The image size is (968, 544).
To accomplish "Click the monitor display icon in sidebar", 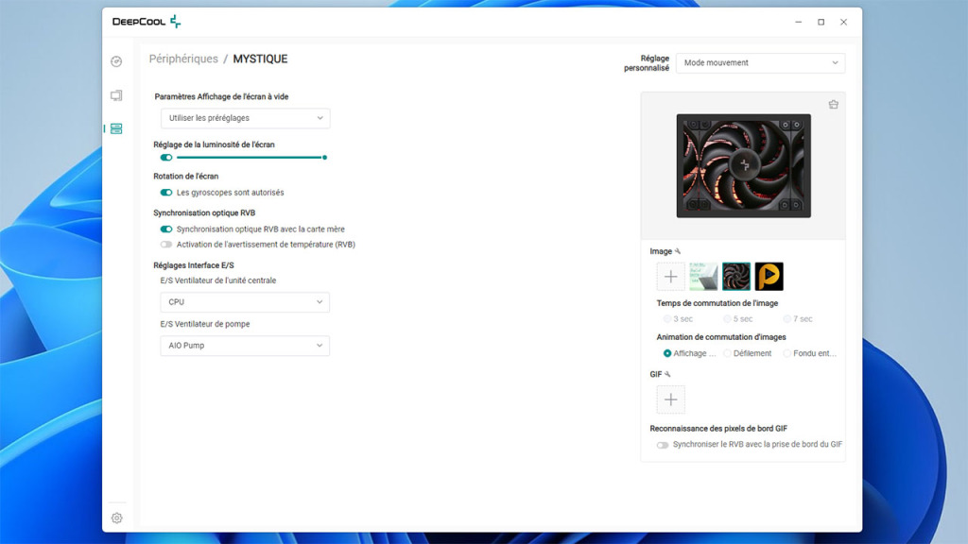I will tap(116, 95).
